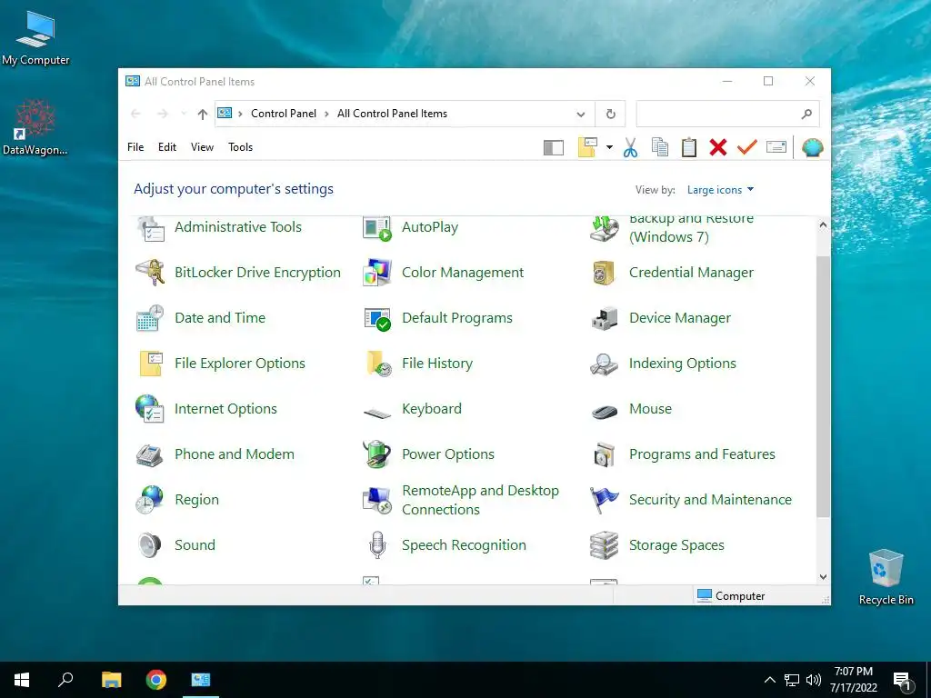Refresh the Control Panel view
Image resolution: width=931 pixels, height=698 pixels.
pyautogui.click(x=610, y=114)
